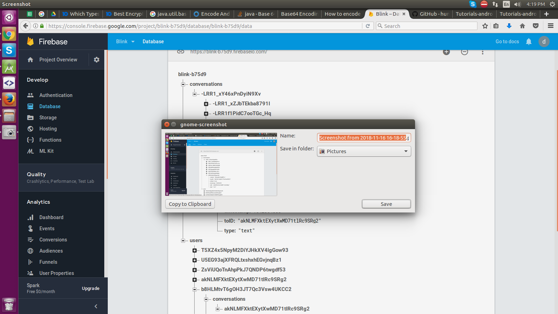Click the blink-b75d9 root node
Viewport: 558px width, 314px height.
point(192,74)
